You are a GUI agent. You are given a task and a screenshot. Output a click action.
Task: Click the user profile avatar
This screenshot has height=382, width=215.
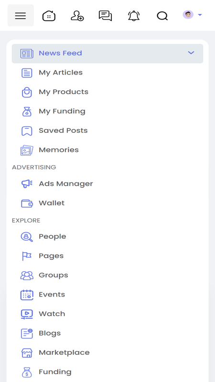[188, 15]
